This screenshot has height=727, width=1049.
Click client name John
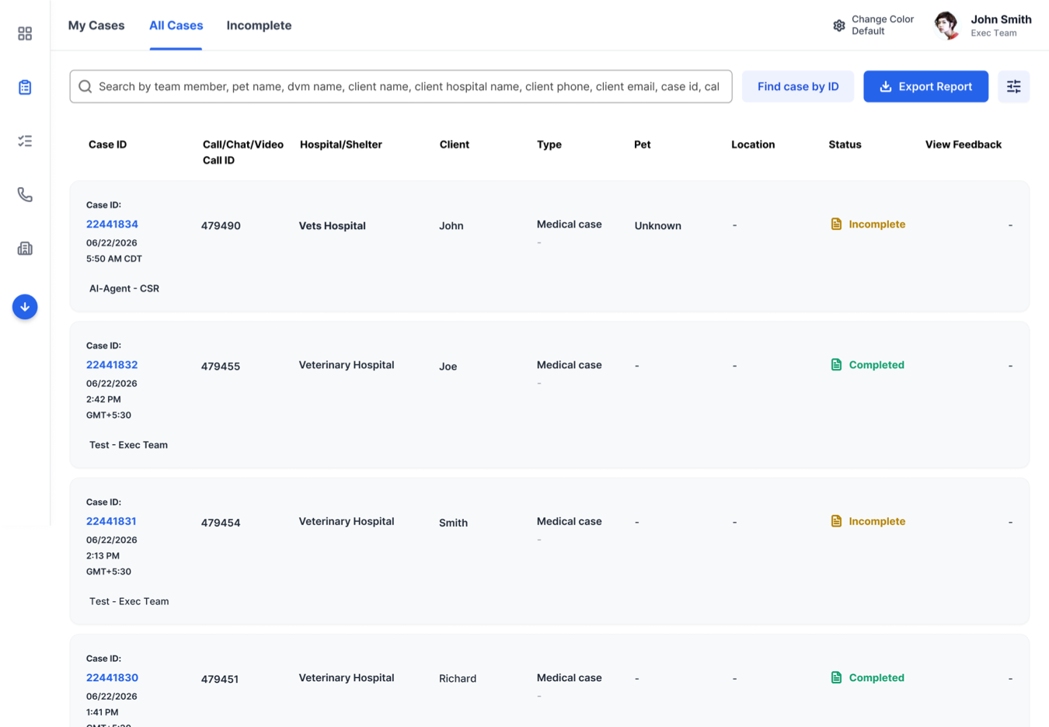click(x=451, y=225)
